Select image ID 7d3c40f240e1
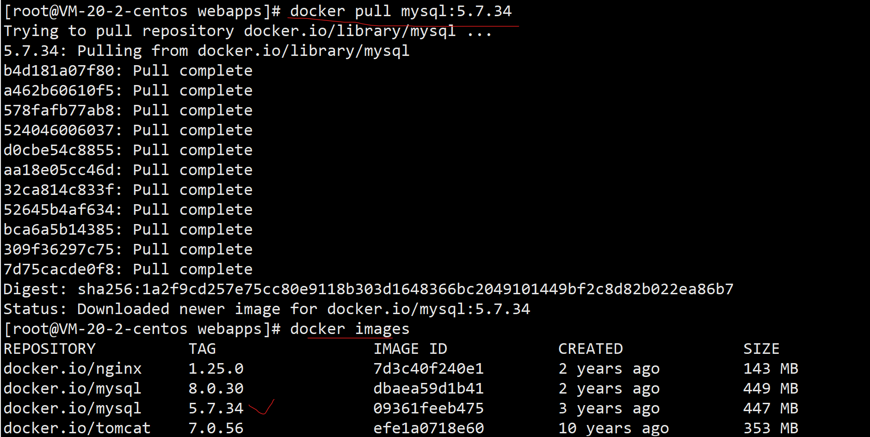This screenshot has height=437, width=870. (x=429, y=369)
